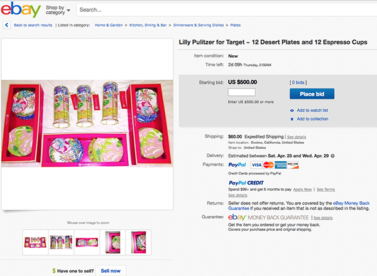377x276 pixels.
Task: Open the 0 bids link
Action: pyautogui.click(x=297, y=82)
